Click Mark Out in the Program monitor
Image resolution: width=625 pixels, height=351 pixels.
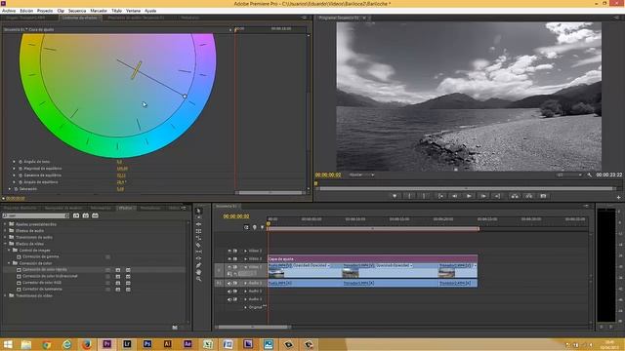(x=424, y=196)
